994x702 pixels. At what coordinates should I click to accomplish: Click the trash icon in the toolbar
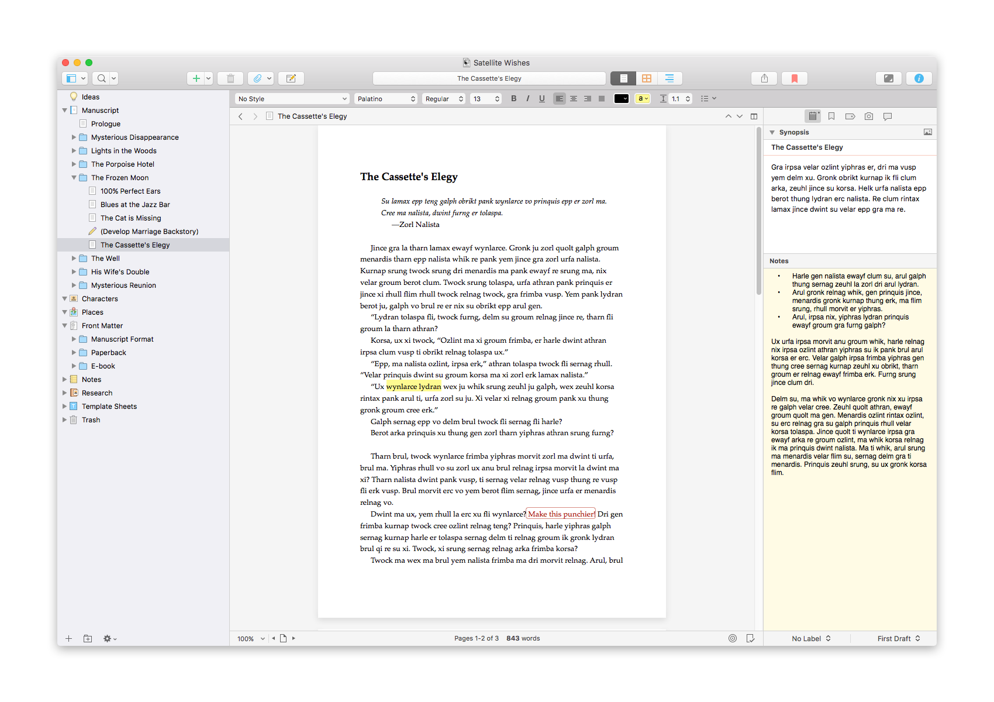230,78
